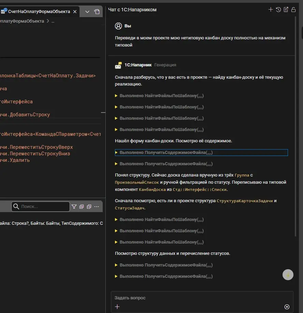Click the inline code СтатусыЗадач
The width and height of the screenshot is (303, 313).
click(x=130, y=208)
